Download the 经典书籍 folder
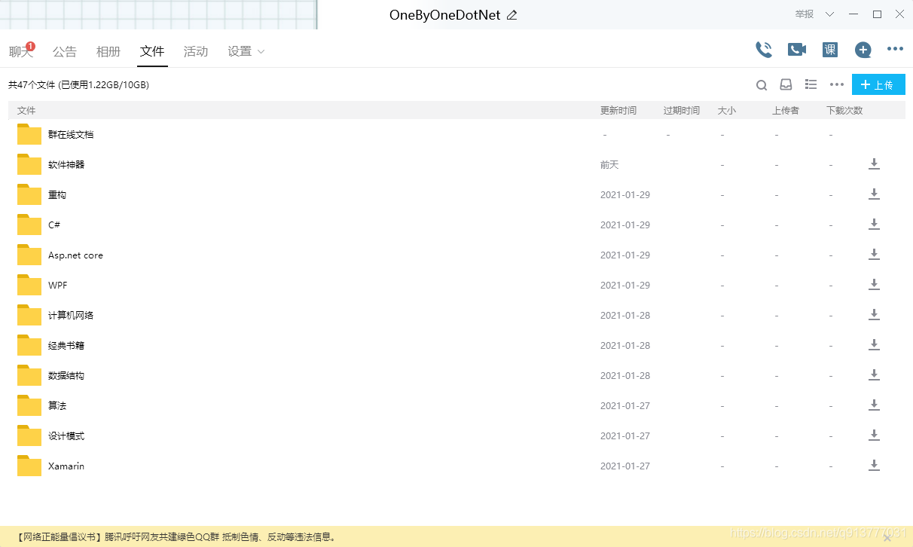Screen dimensions: 913x547 [x=874, y=345]
